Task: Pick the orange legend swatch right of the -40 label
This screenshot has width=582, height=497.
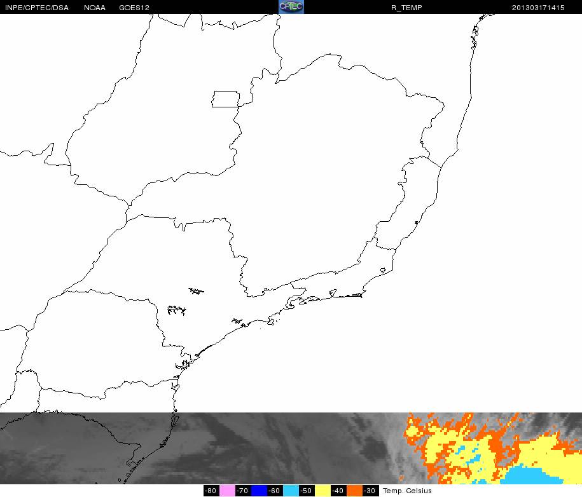Action: click(355, 491)
